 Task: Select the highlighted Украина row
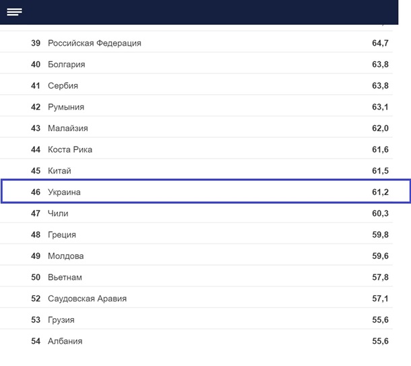point(64,192)
